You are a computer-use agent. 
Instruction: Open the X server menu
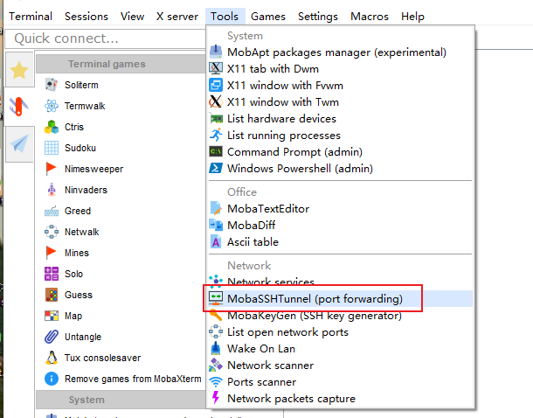[x=177, y=17]
